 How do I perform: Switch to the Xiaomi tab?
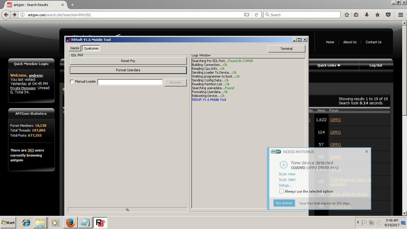pyautogui.click(x=75, y=48)
